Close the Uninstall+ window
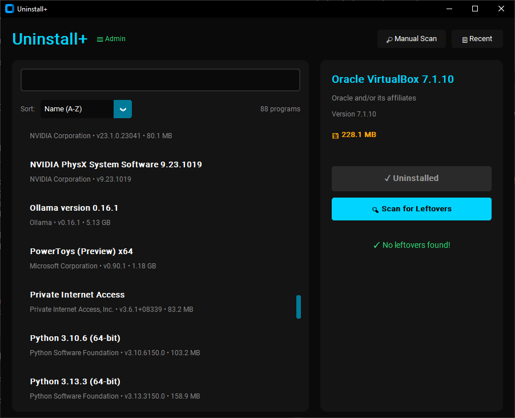Image resolution: width=515 pixels, height=418 pixels. click(x=501, y=9)
